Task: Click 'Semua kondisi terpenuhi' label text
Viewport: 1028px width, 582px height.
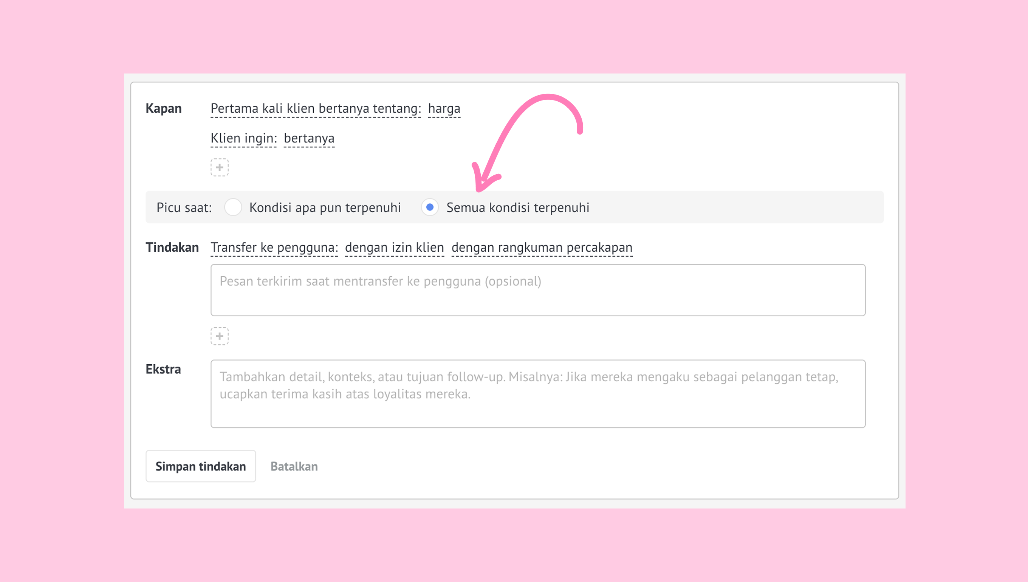Action: [518, 208]
